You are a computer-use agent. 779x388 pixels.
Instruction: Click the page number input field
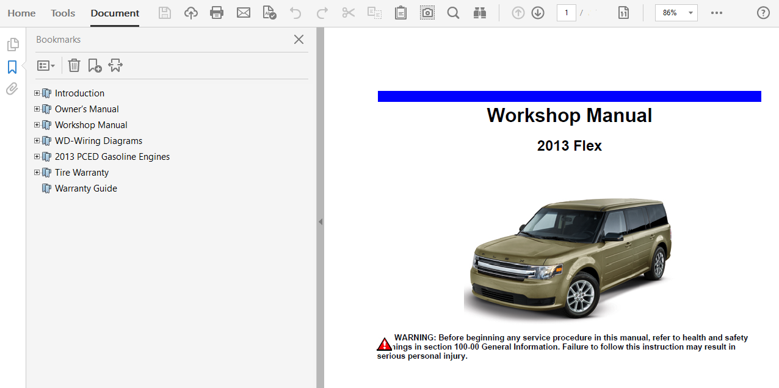point(566,13)
